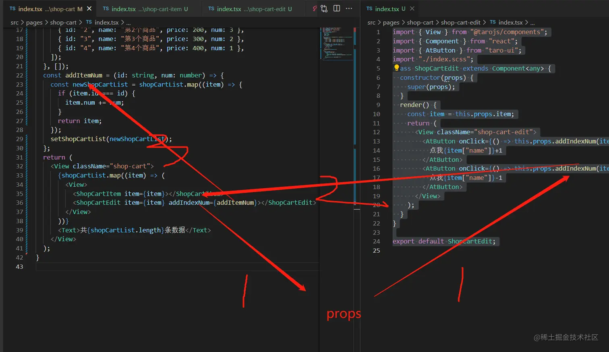The image size is (609, 352).
Task: Open the compare changes icon in editor toolbar
Action: 324,8
